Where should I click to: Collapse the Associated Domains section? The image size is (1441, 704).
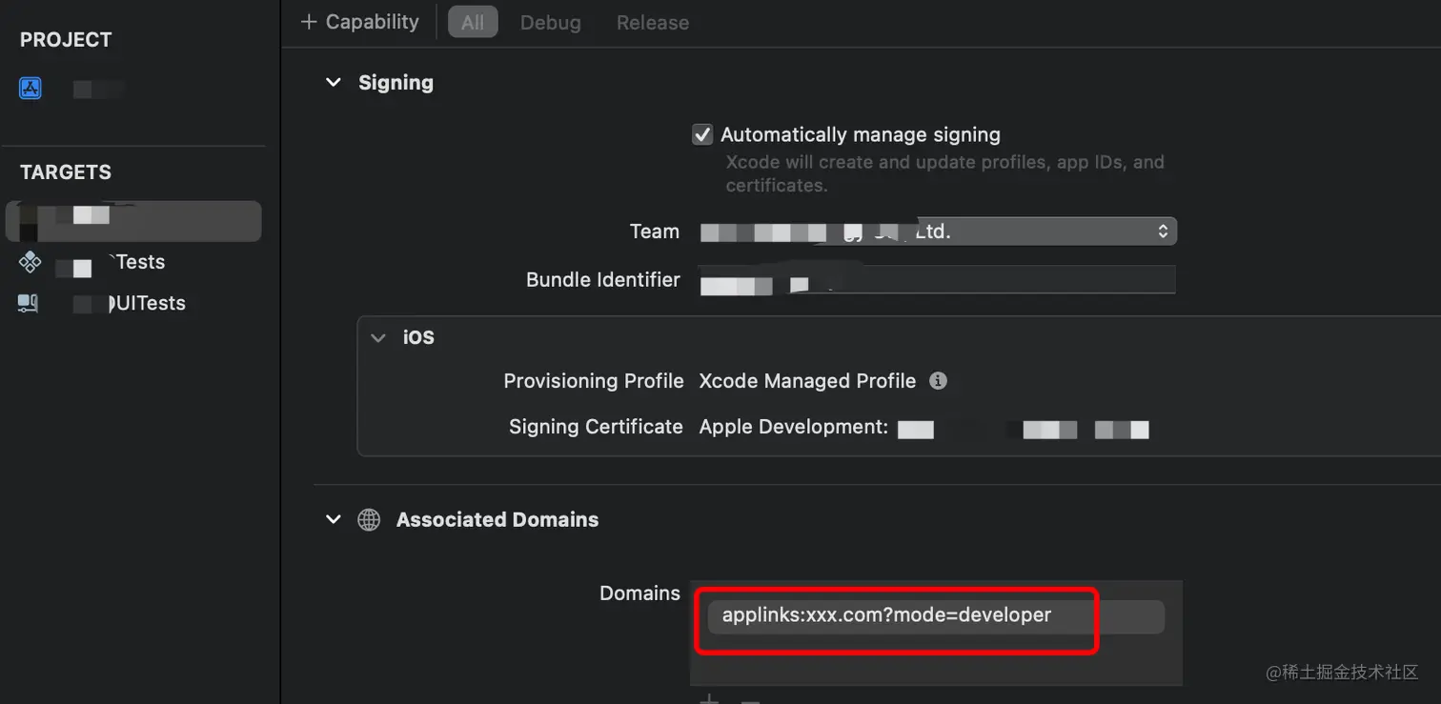334,520
